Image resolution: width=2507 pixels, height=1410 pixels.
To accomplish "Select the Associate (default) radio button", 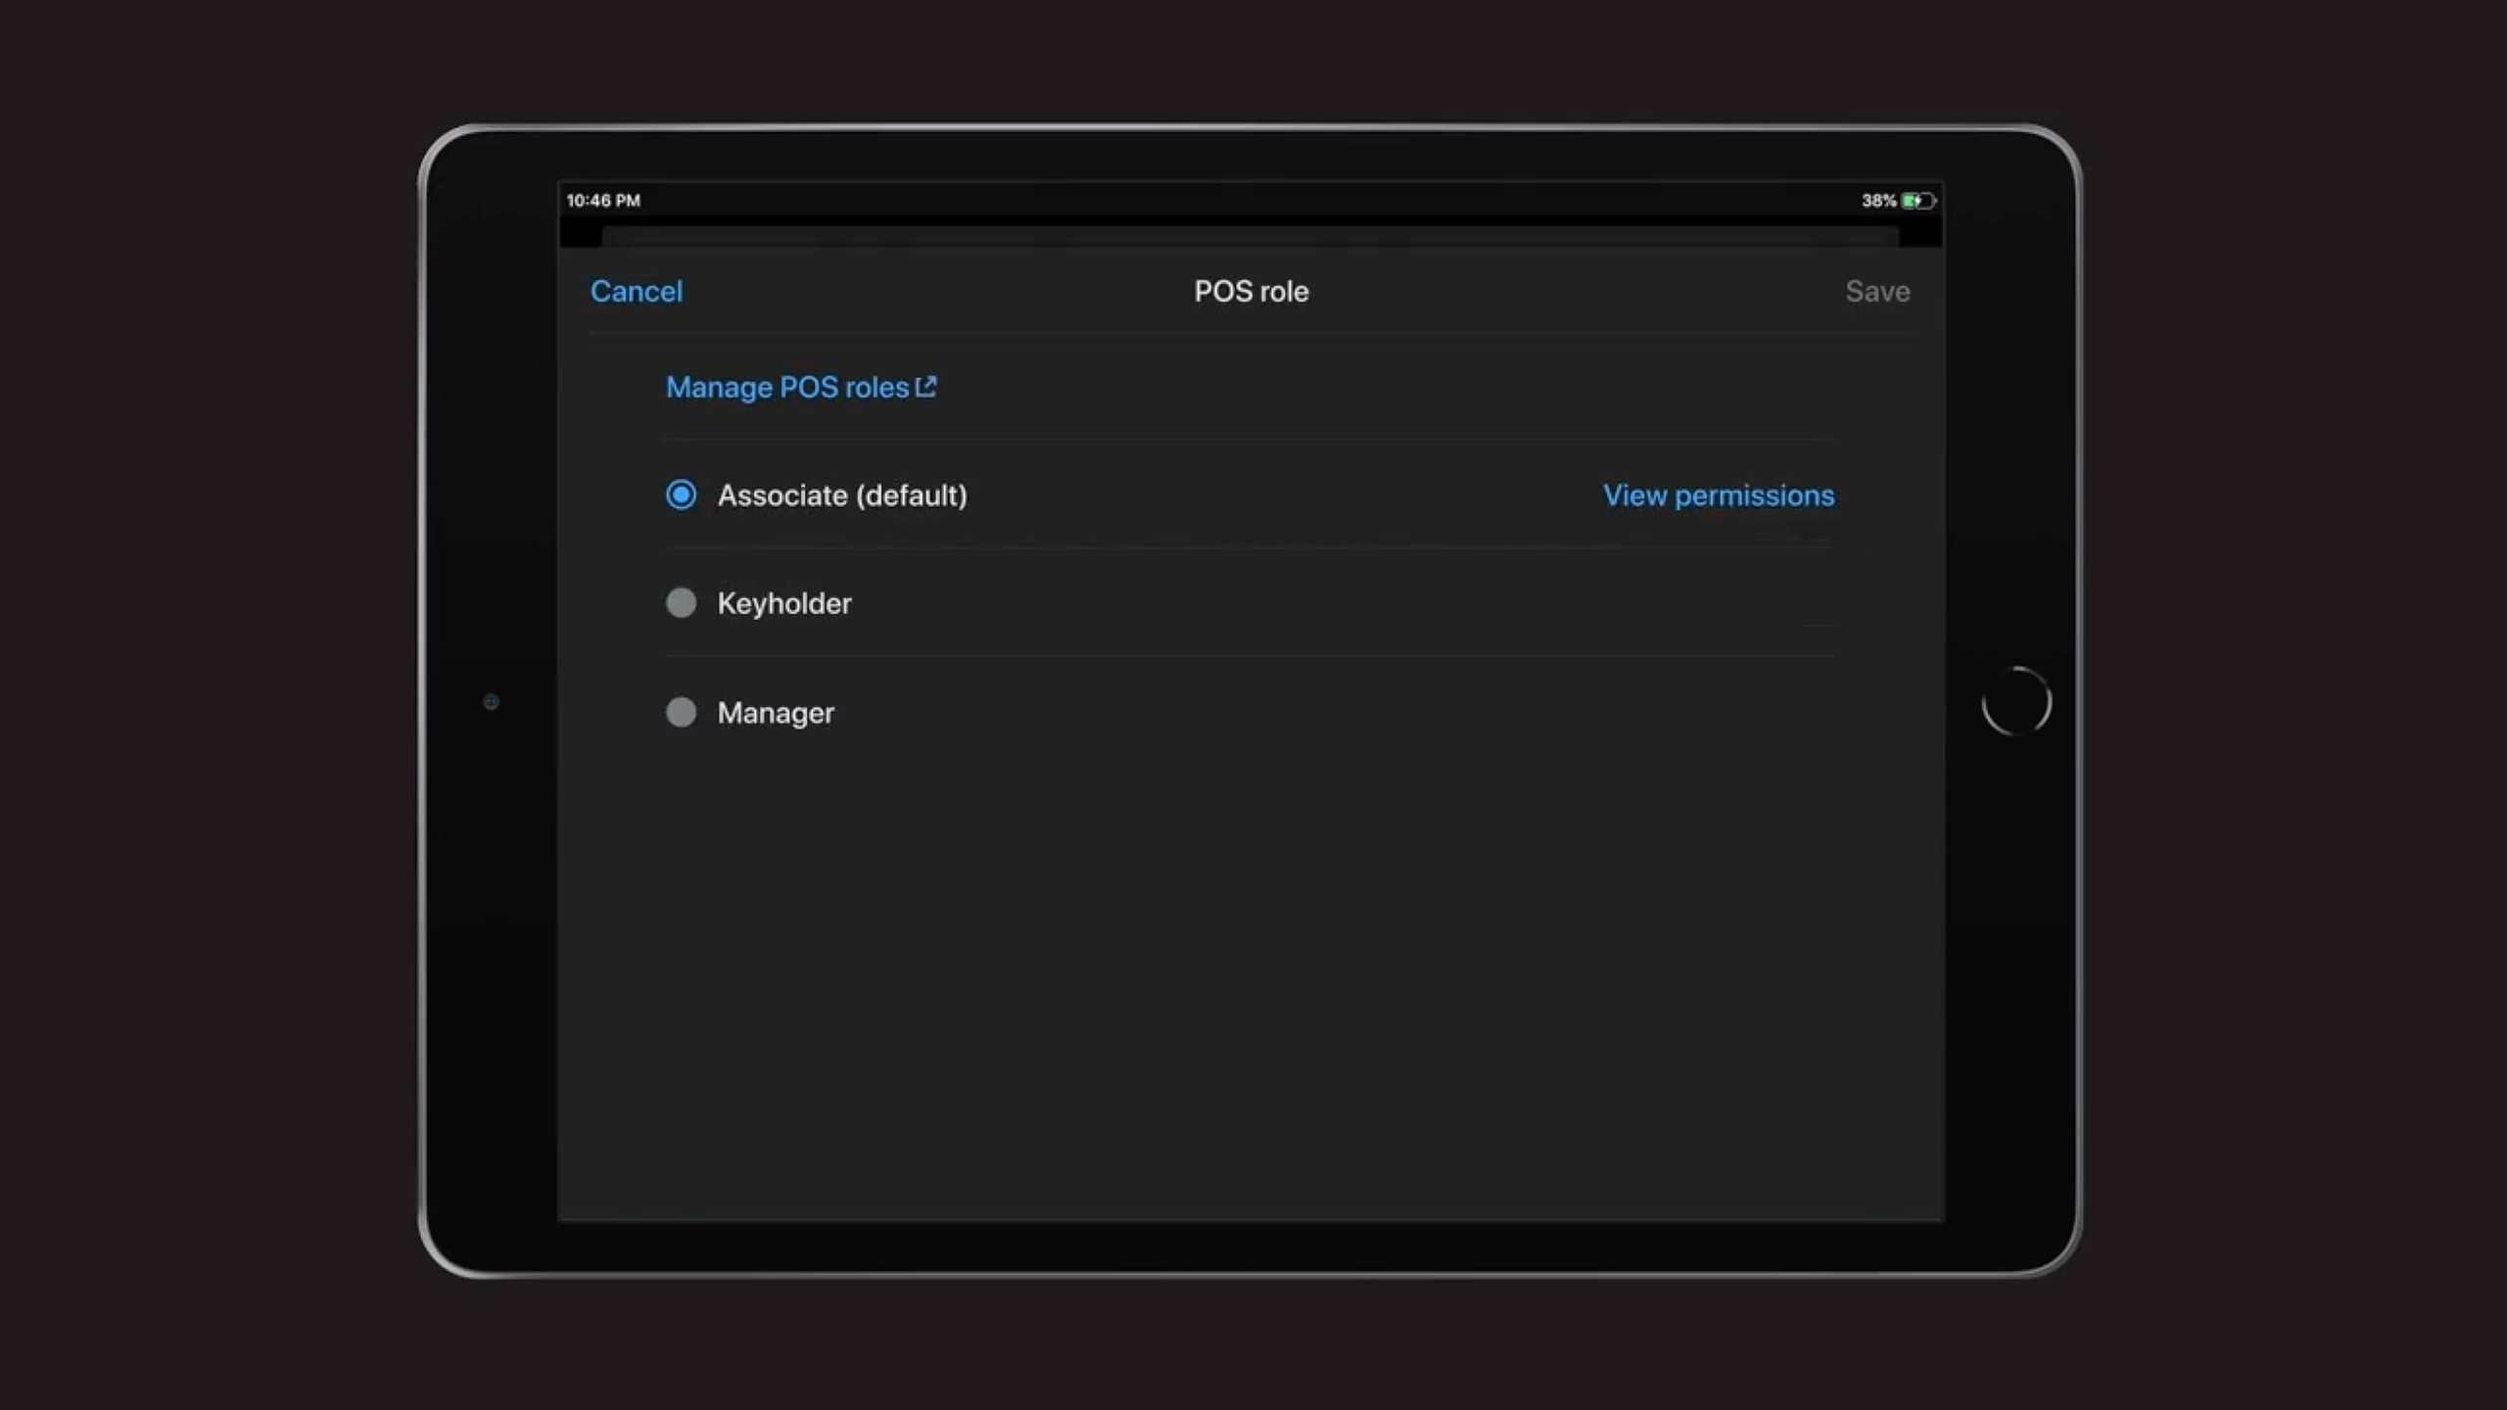I will tap(681, 495).
